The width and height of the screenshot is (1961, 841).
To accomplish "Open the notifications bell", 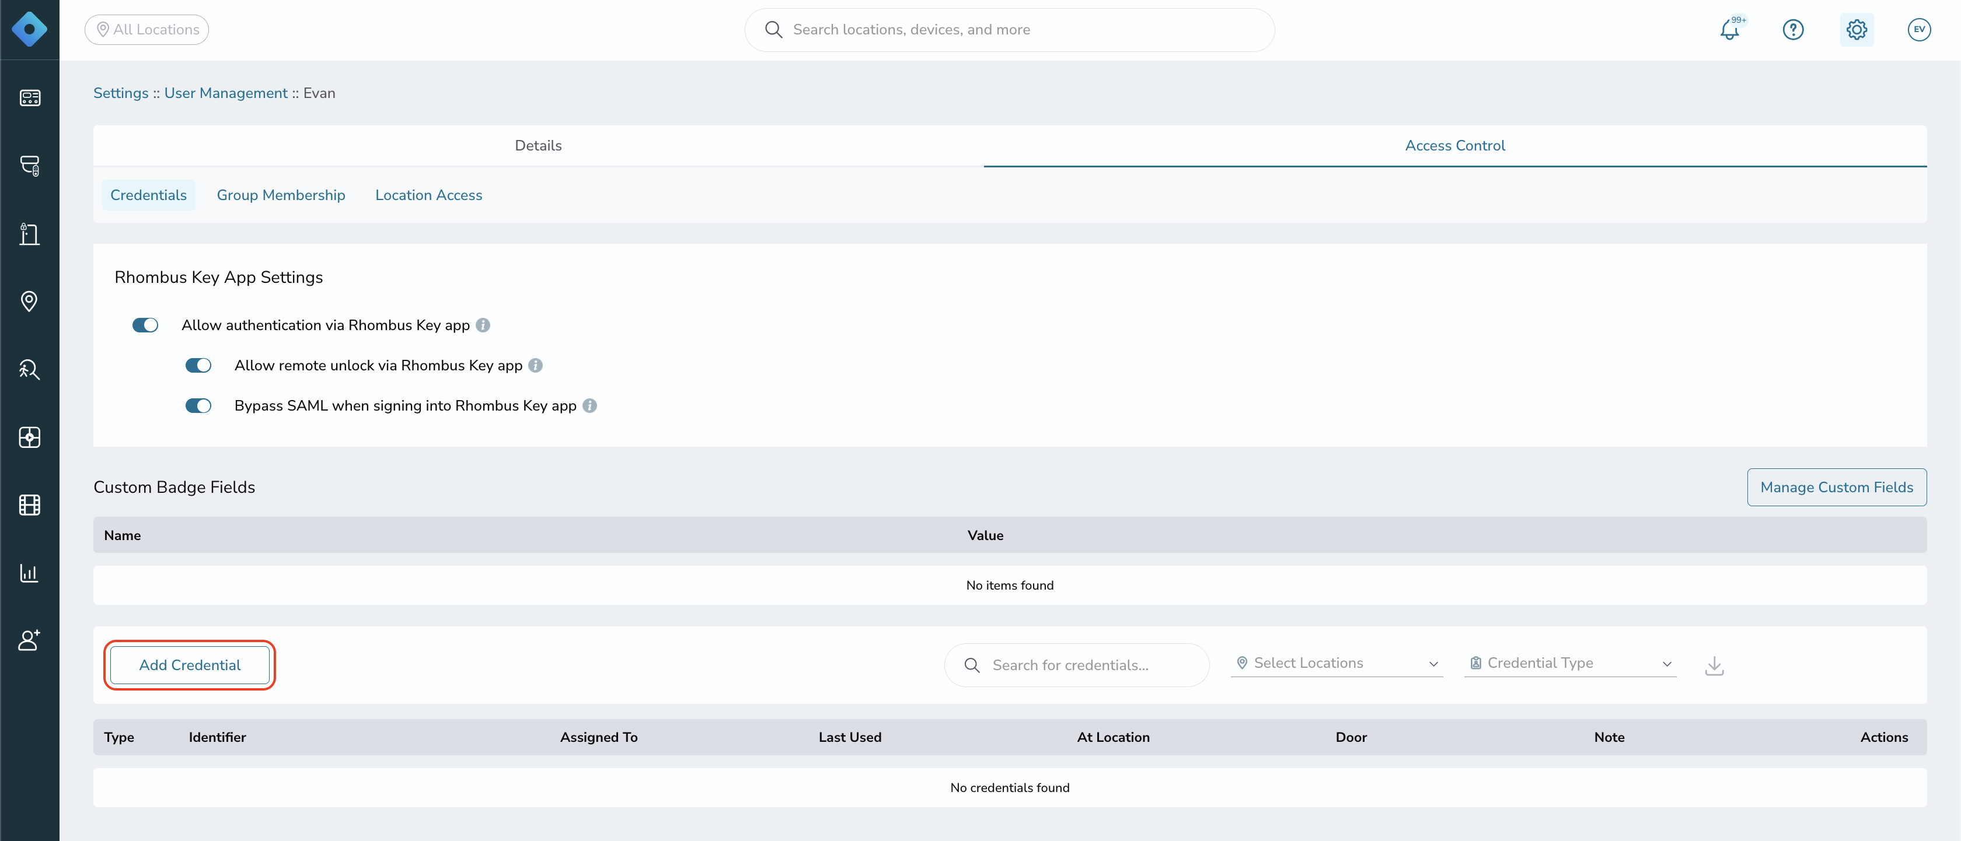I will pyautogui.click(x=1730, y=30).
